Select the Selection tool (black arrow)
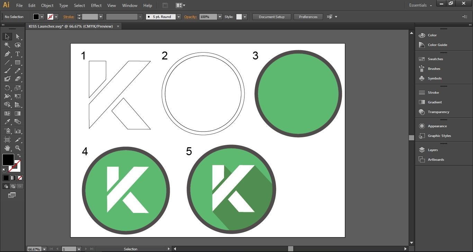The width and height of the screenshot is (473, 252). point(7,36)
